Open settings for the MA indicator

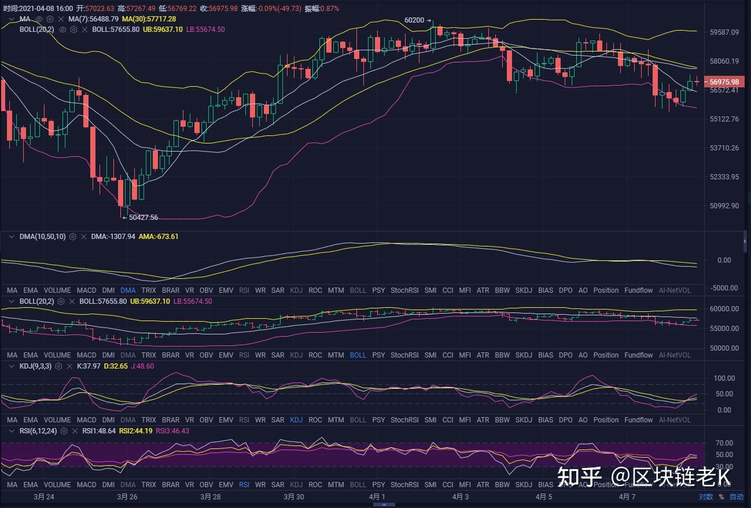pyautogui.click(x=50, y=19)
